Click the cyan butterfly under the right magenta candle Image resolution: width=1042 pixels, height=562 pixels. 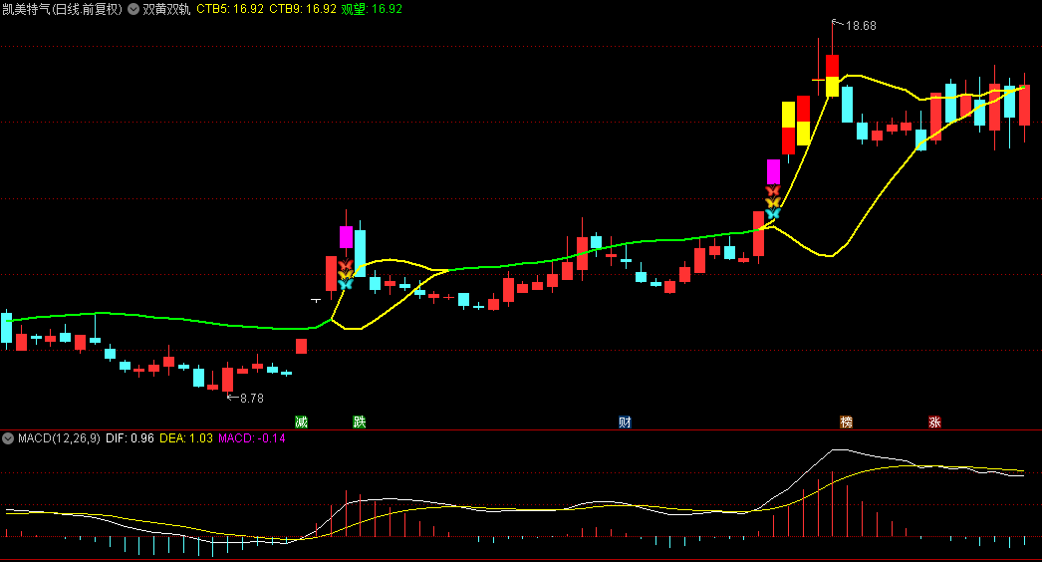(772, 213)
